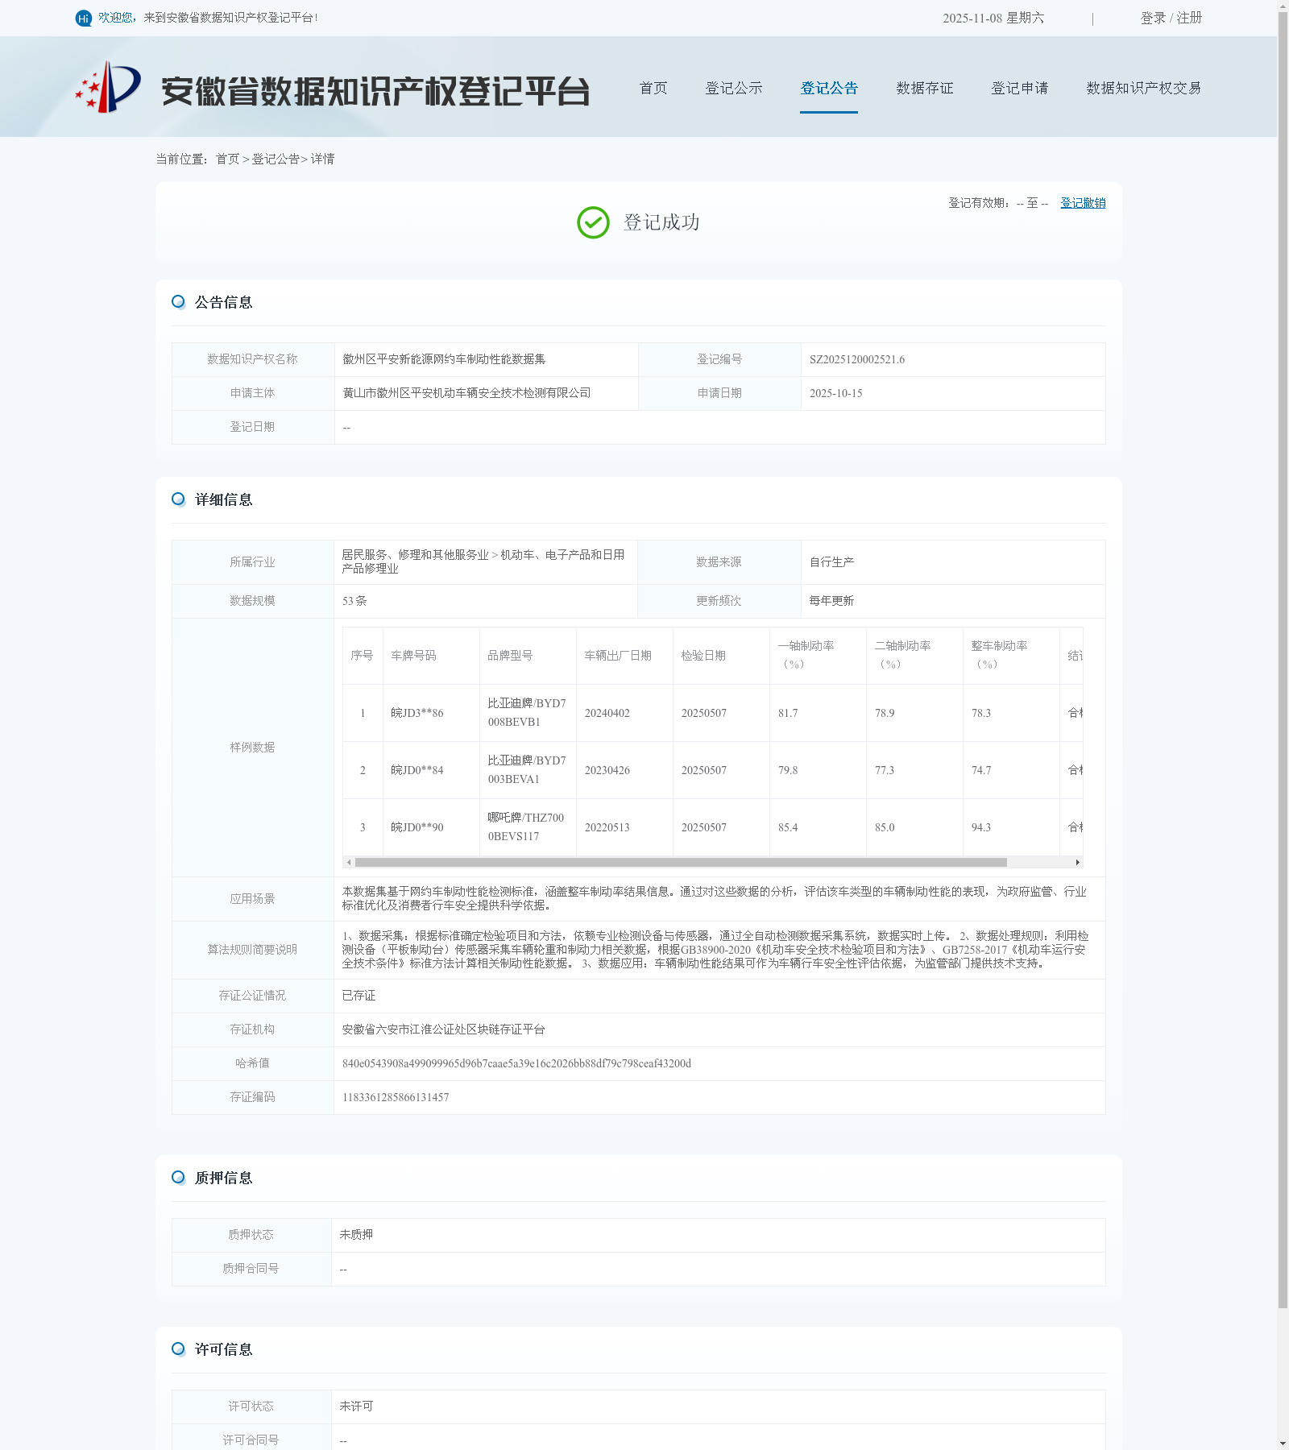Open the 数据知识产权交易 navigation tab

[x=1144, y=88]
